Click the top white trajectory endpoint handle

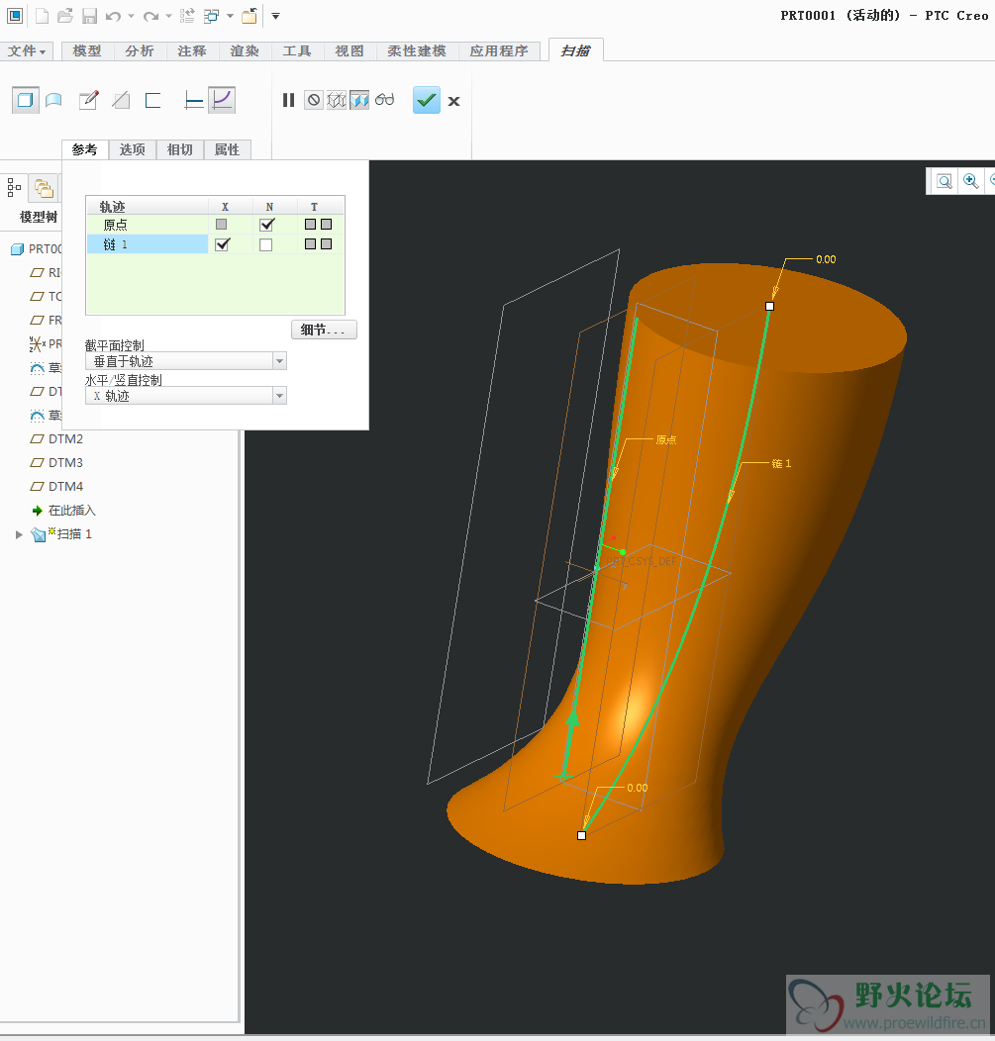coord(770,306)
